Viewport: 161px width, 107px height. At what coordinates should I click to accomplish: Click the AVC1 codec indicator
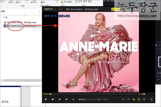click(x=105, y=100)
